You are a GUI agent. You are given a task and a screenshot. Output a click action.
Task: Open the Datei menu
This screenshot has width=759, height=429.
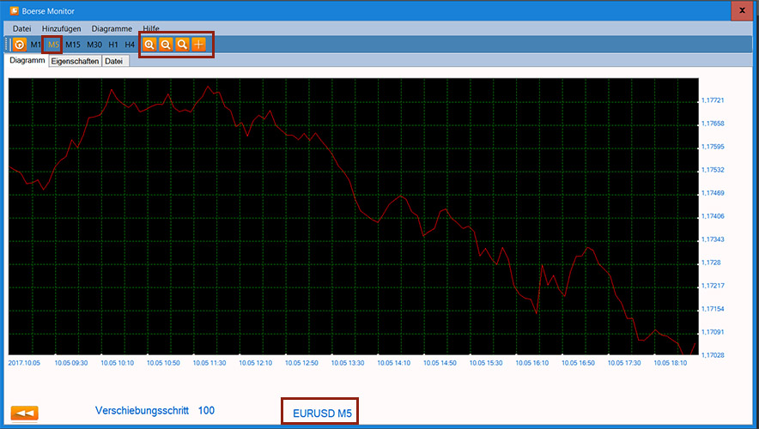point(22,28)
